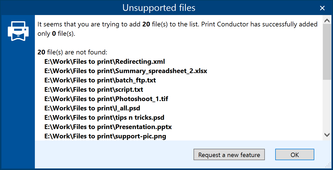The height and width of the screenshot is (170, 333).
Task: Click the Unsupported files title bar
Action: tap(159, 8)
